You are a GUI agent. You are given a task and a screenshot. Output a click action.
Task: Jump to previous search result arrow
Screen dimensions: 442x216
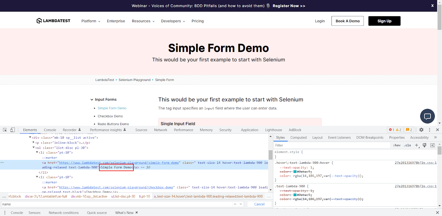[x=235, y=204]
